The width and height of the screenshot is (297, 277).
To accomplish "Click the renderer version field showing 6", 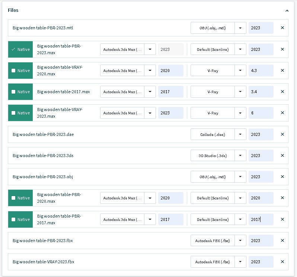I will pos(261,113).
